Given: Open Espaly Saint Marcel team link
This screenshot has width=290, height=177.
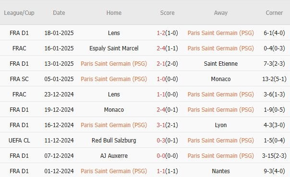Looking at the screenshot, I should [x=114, y=48].
